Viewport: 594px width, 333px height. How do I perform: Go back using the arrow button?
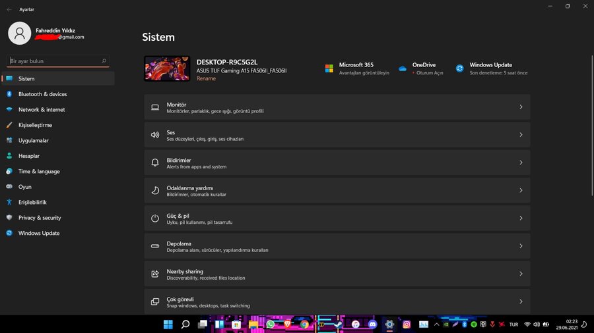[x=9, y=10]
